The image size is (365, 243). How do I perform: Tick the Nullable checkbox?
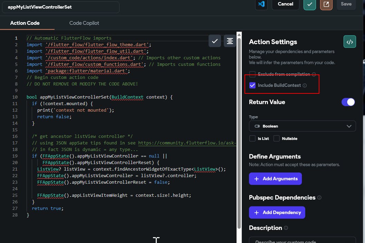click(276, 139)
